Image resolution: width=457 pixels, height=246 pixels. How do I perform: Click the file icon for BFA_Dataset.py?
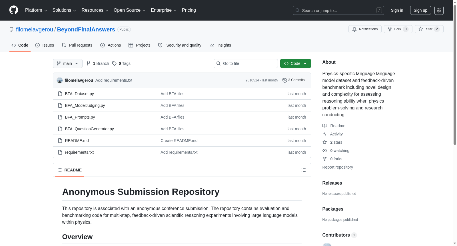point(60,94)
